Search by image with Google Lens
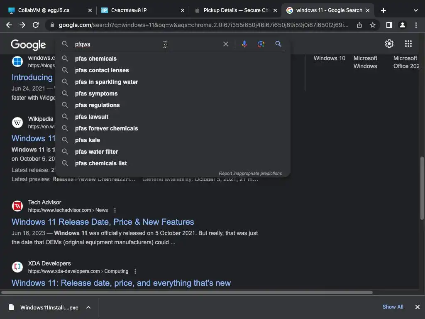Screen dimensions: 425x319 (261, 44)
